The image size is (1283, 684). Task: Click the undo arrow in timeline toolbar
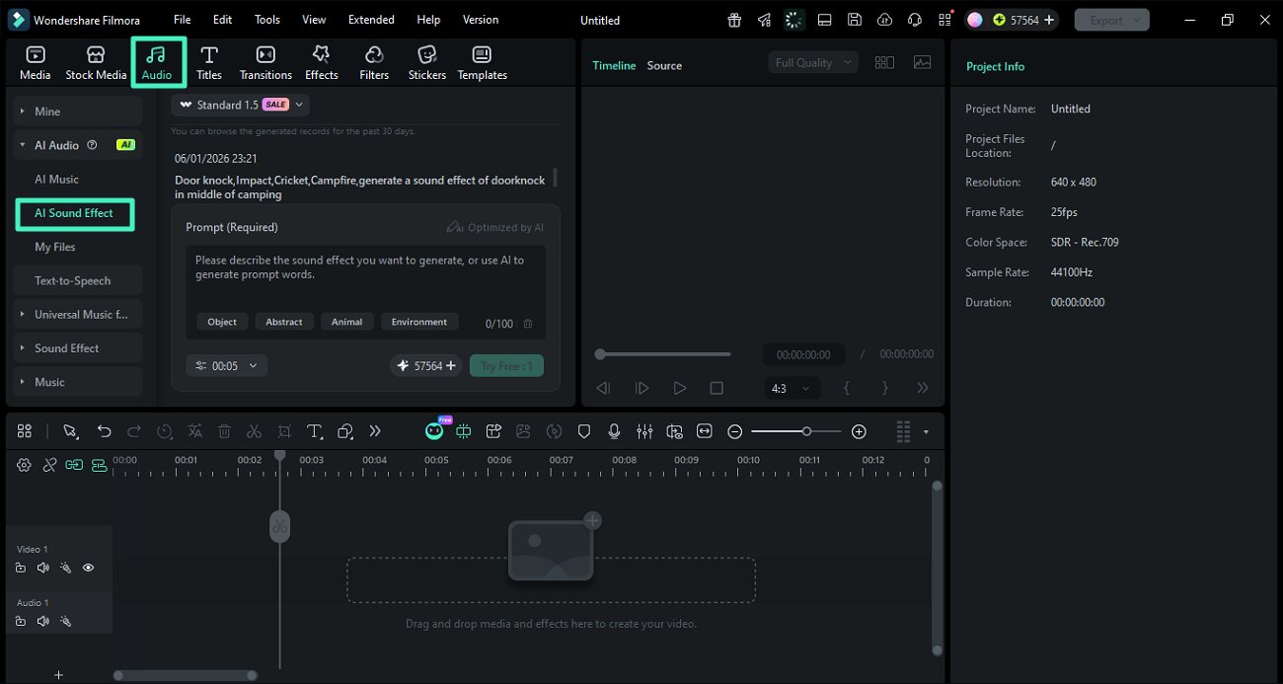pyautogui.click(x=104, y=431)
